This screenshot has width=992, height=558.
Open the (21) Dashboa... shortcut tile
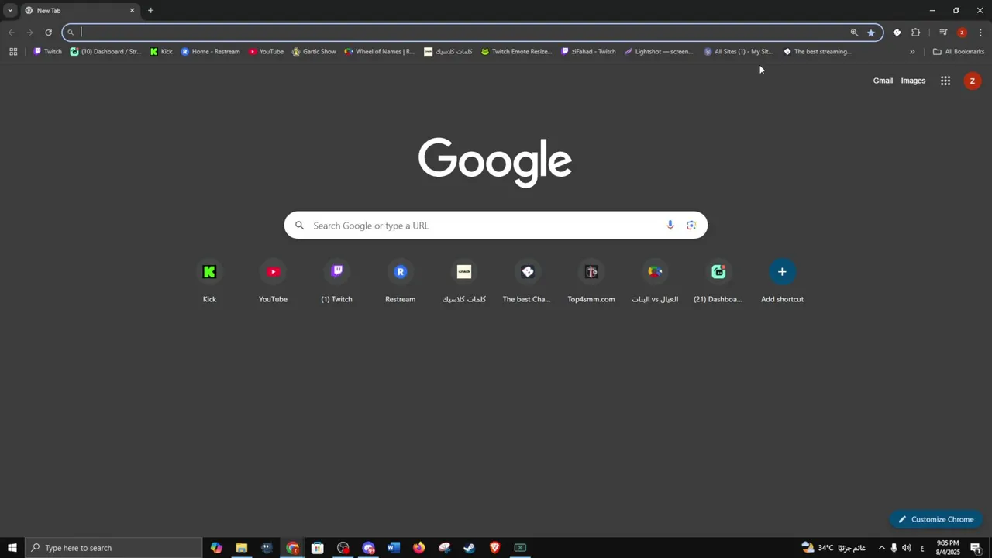point(718,281)
